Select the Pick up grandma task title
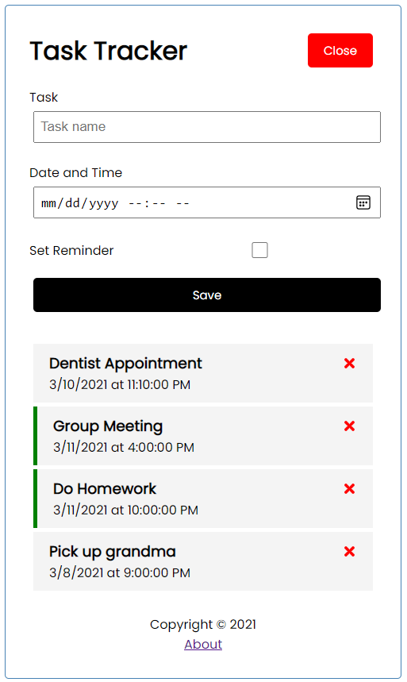This screenshot has height=682, width=407. point(112,552)
